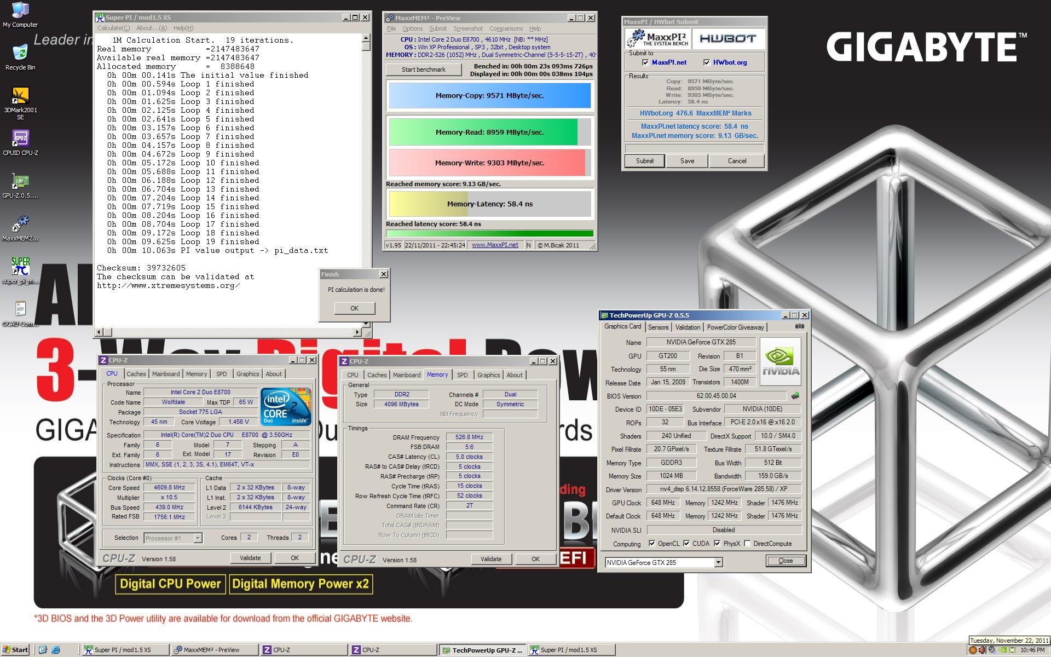Toggle CUDA checkbox in GPU-Z
This screenshot has height=657, width=1051.
click(x=686, y=543)
